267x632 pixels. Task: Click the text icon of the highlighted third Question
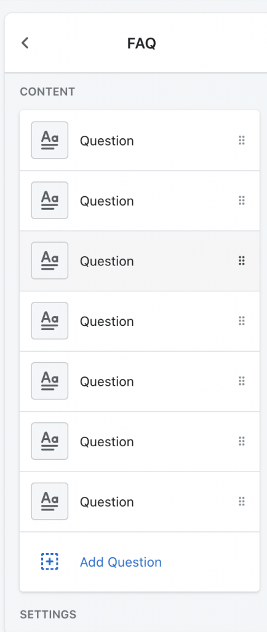pos(49,260)
